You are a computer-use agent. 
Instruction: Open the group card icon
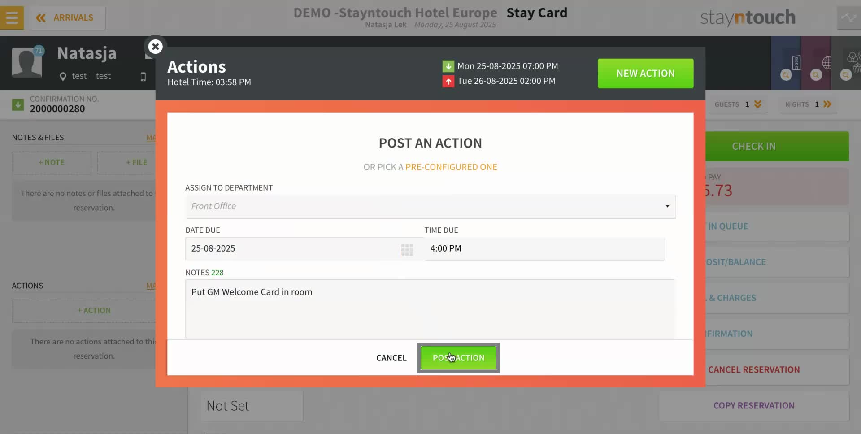(x=853, y=62)
